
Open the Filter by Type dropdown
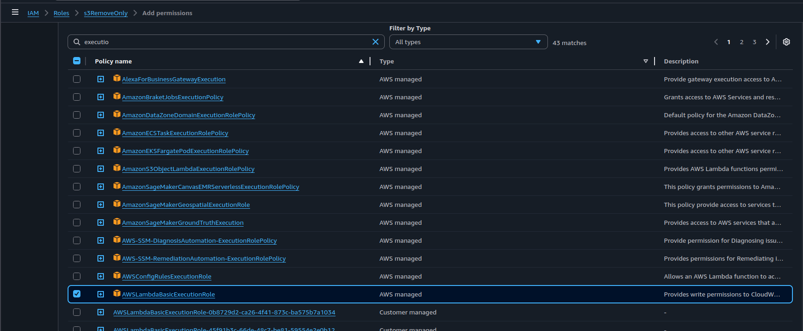468,42
